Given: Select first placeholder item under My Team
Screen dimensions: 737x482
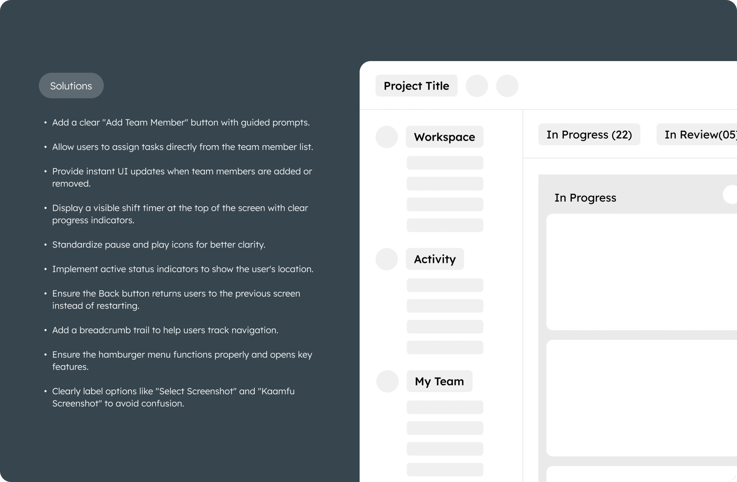Looking at the screenshot, I should point(445,407).
